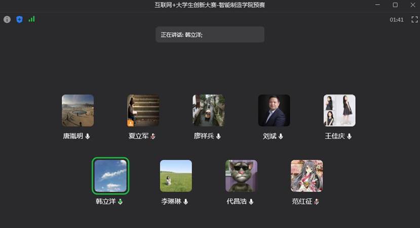The image size is (420, 228).
Task: Close the meeting window
Action: 413,5
